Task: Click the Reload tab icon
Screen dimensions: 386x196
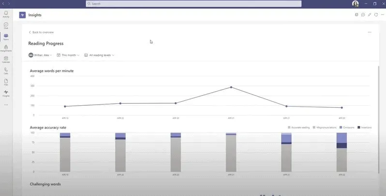Action: [x=376, y=14]
